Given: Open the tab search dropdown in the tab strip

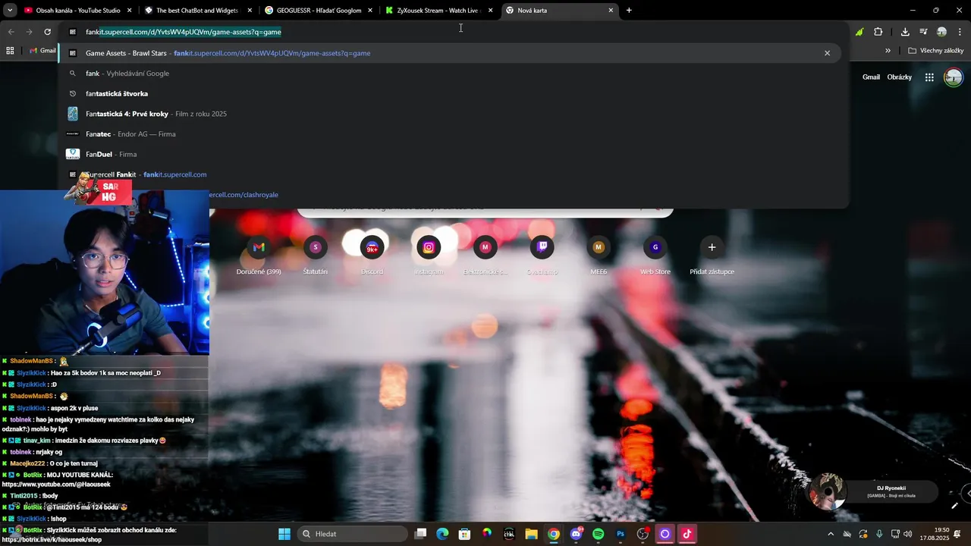Looking at the screenshot, I should point(10,10).
